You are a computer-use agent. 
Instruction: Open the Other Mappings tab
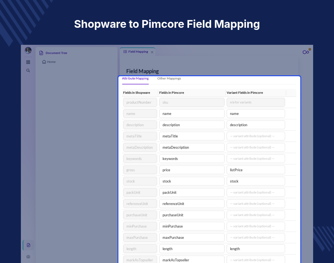(169, 79)
